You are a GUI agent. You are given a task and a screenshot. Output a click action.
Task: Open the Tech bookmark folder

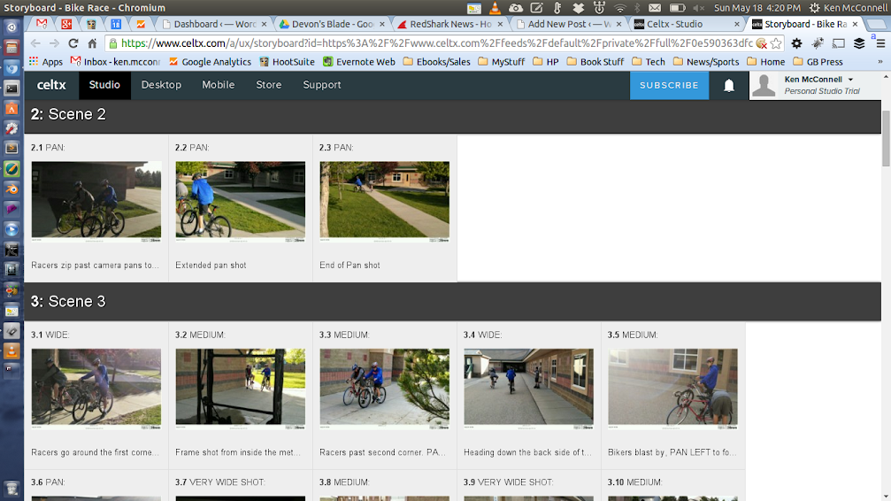coord(649,61)
